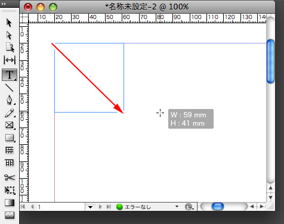Go to previous page button
This screenshot has height=224, width=284.
32,207
